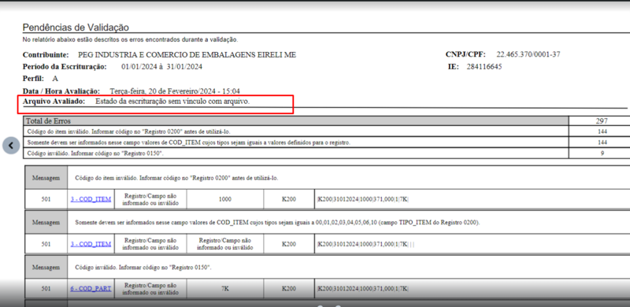Screen dimensions: 630x307
Task: Click the first Mensagem label cell
Action: [46, 177]
